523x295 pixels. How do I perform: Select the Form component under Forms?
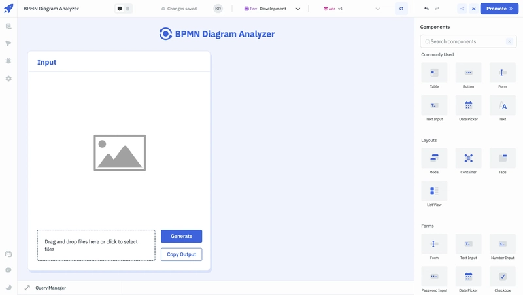coord(434,247)
